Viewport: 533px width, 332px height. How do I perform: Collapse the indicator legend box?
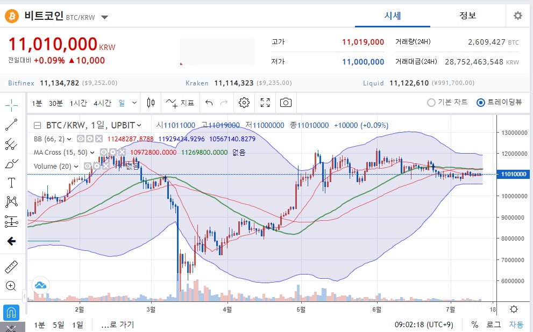(x=38, y=126)
